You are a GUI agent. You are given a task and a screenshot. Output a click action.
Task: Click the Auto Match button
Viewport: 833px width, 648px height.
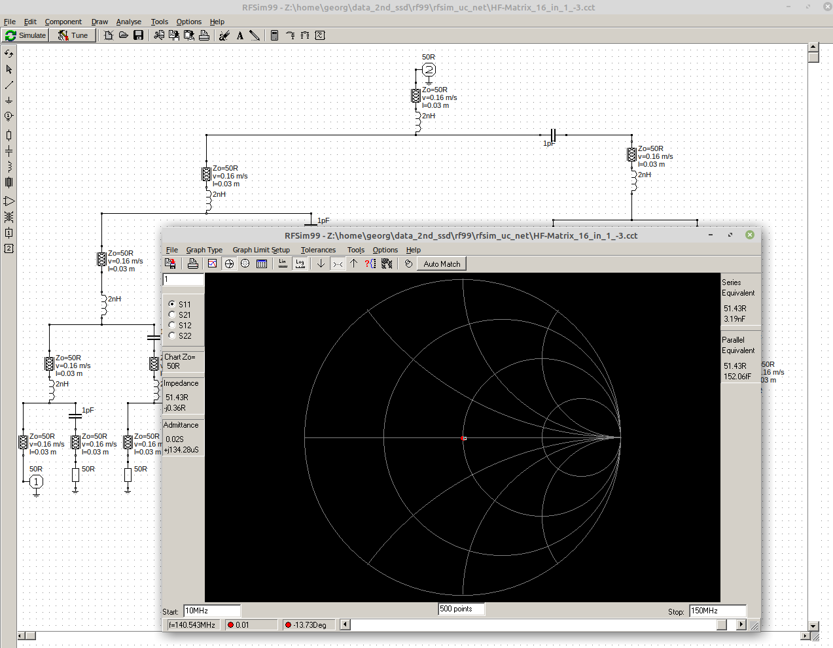(x=442, y=264)
